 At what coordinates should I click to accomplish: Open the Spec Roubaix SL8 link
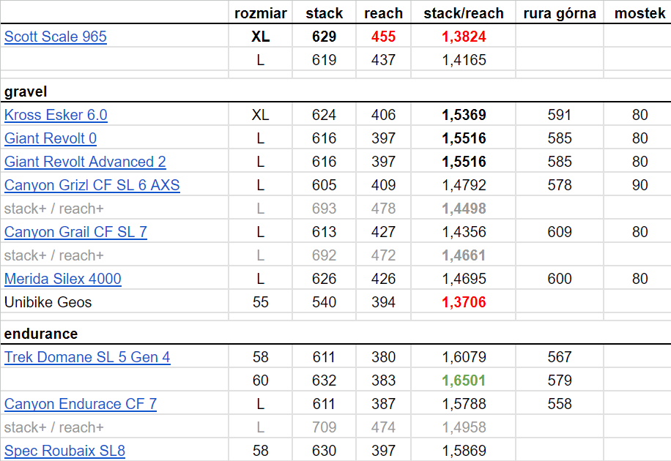point(64,451)
